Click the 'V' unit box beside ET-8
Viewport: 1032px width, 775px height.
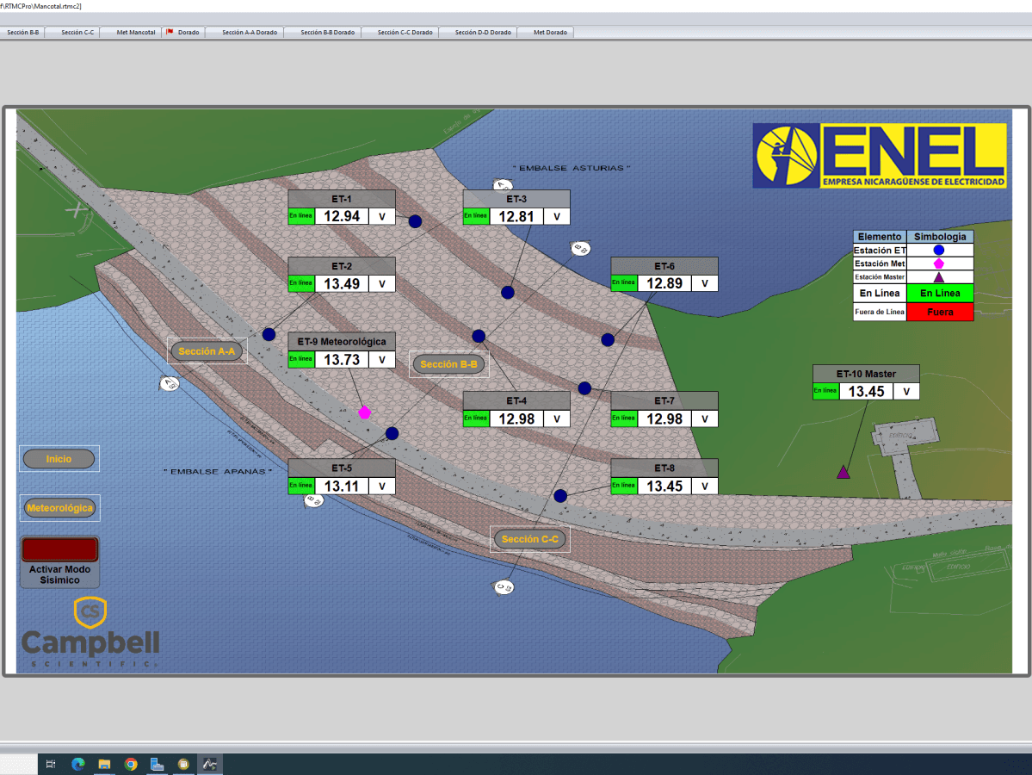point(705,486)
